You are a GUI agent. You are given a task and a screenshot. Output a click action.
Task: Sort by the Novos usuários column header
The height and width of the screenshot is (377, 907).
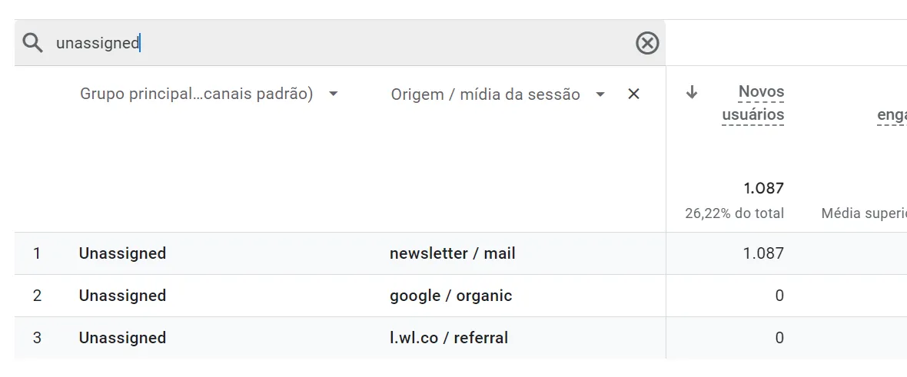[x=753, y=103]
